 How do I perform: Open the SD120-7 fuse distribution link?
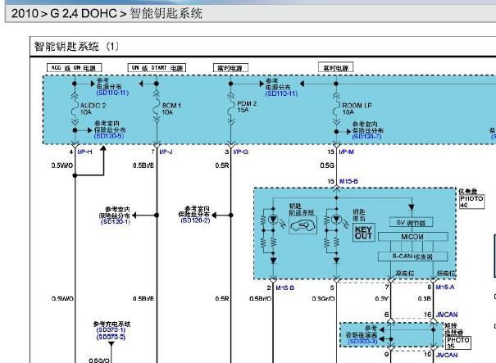tap(367, 136)
